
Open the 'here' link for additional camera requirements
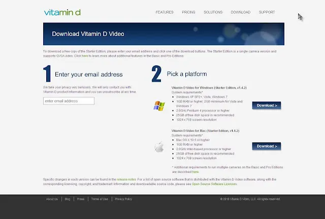195,172
